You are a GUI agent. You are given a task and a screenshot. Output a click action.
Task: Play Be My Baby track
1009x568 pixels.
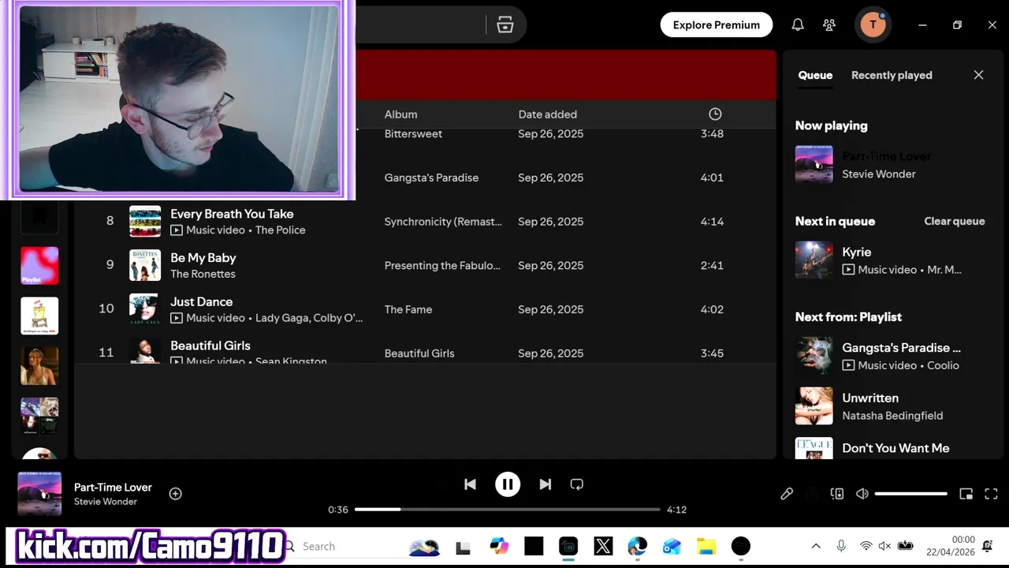point(203,258)
